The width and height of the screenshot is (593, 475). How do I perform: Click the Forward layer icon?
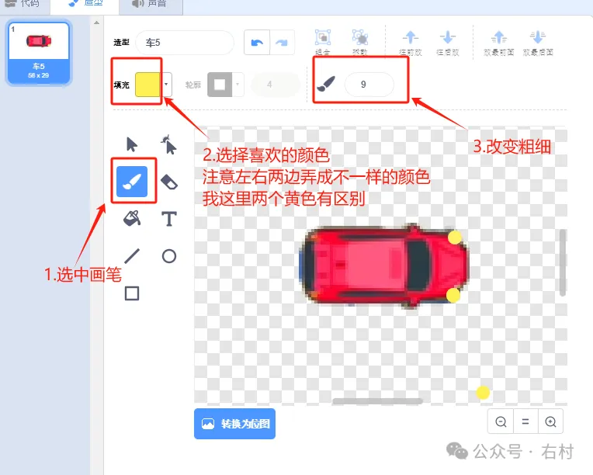coord(411,38)
